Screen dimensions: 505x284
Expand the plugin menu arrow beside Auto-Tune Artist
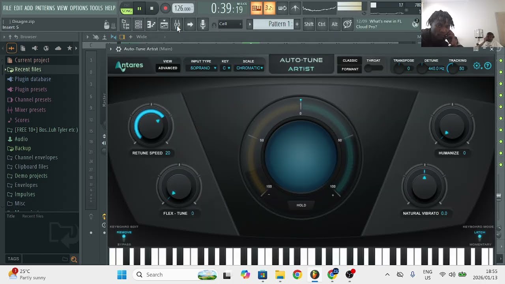[x=111, y=49]
